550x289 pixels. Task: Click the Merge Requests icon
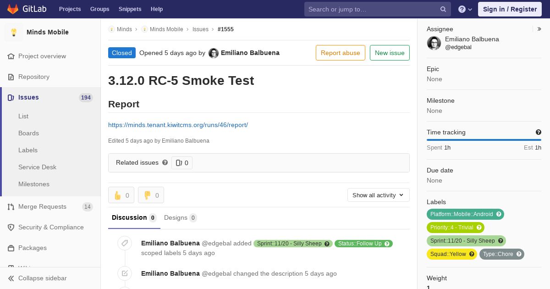(11, 206)
